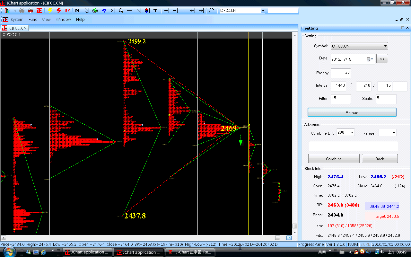Click the Filter input field
The width and height of the screenshot is (411, 257).
pyautogui.click(x=341, y=99)
